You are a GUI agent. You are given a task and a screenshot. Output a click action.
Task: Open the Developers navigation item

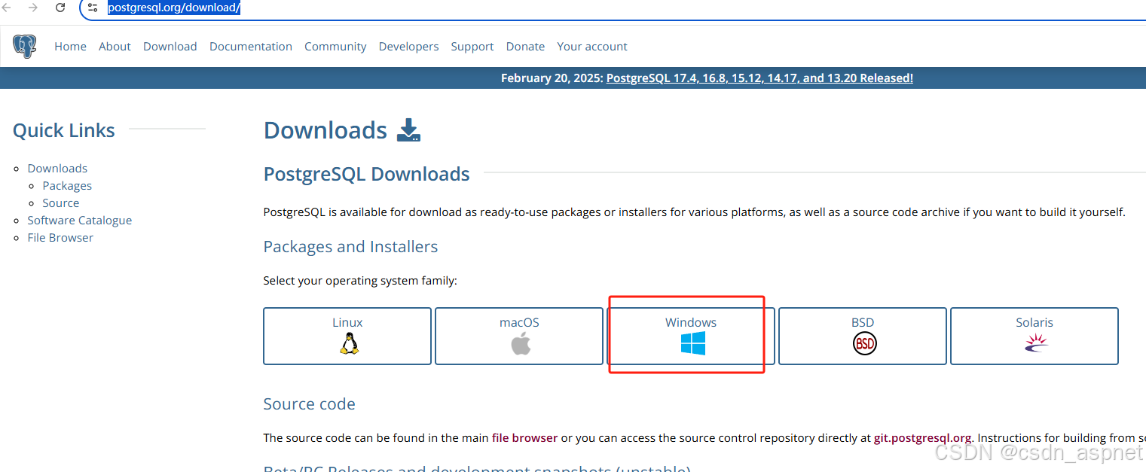tap(408, 47)
